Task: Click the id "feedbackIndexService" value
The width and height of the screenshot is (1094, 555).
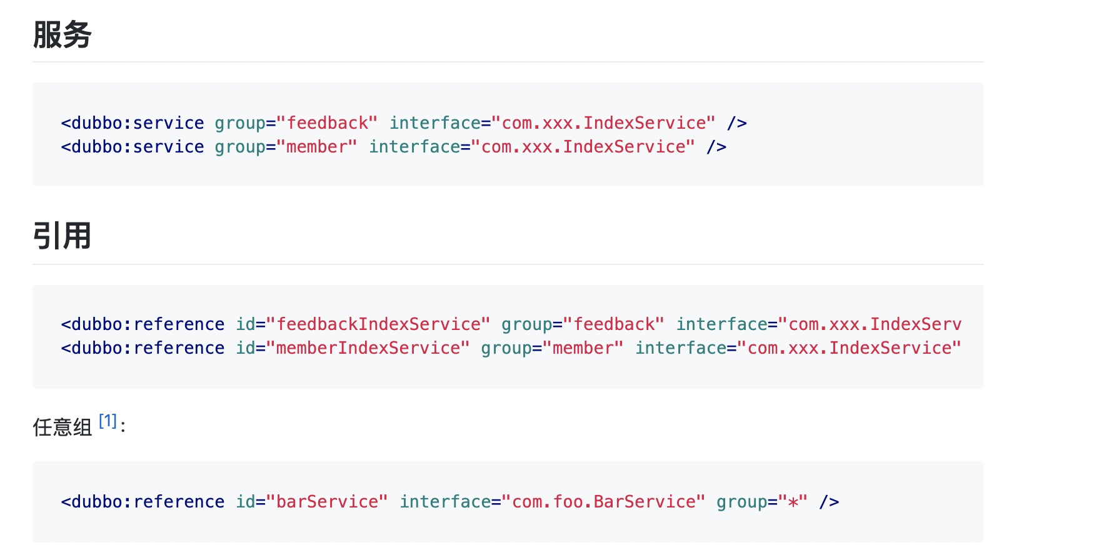Action: (378, 324)
